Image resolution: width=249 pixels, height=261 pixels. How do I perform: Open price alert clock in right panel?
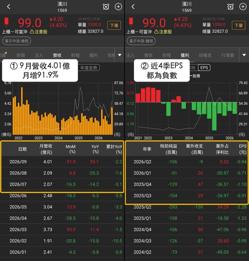pyautogui.click(x=230, y=7)
